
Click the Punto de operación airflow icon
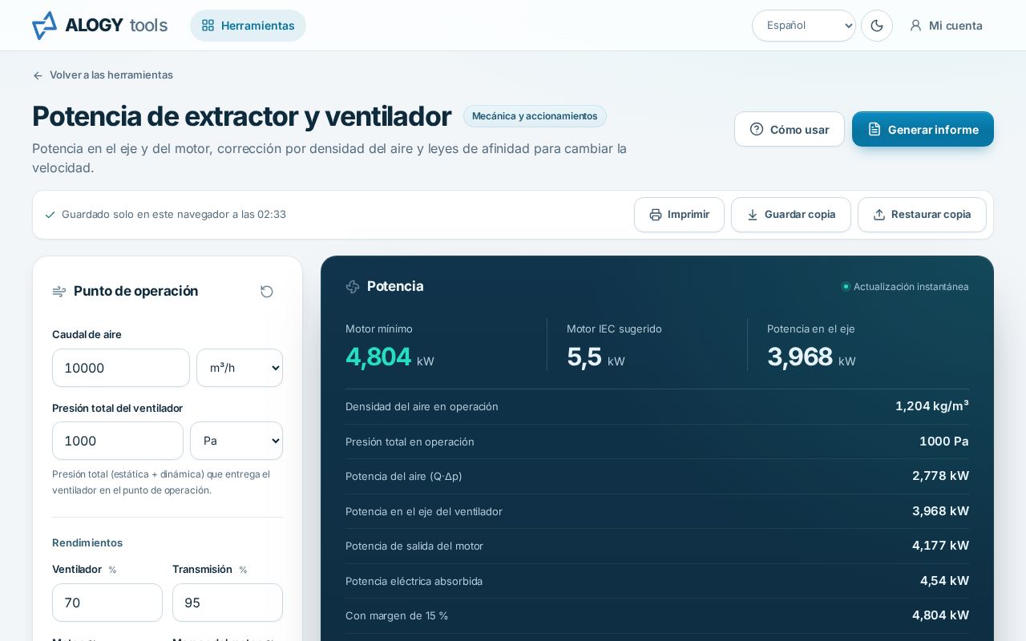59,292
